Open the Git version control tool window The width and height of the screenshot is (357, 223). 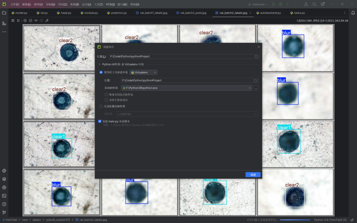pyautogui.click(x=4, y=212)
